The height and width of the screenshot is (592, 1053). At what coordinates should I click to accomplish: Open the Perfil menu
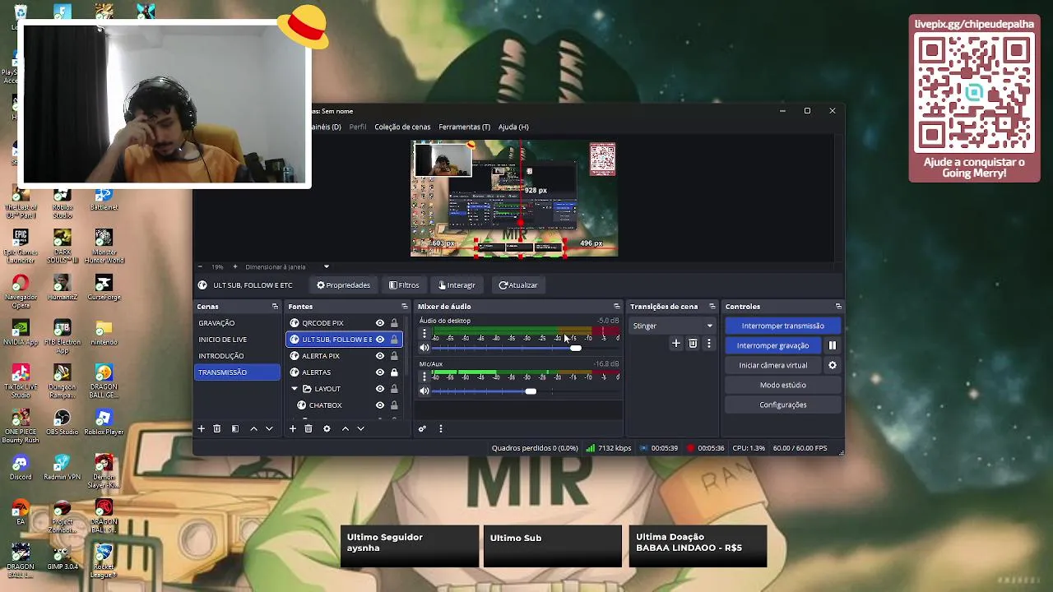click(357, 127)
